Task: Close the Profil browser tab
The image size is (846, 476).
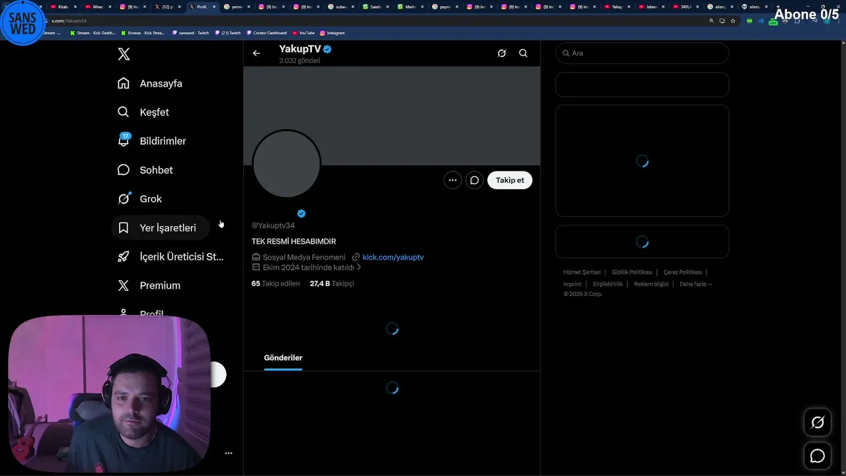Action: click(x=214, y=7)
